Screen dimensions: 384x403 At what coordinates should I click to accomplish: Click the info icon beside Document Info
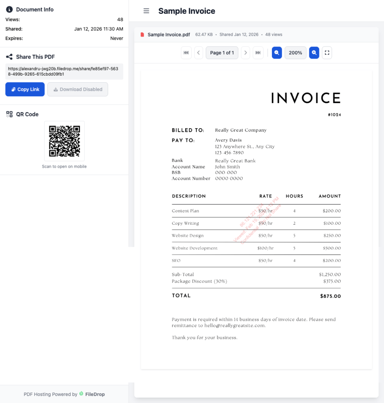9,9
